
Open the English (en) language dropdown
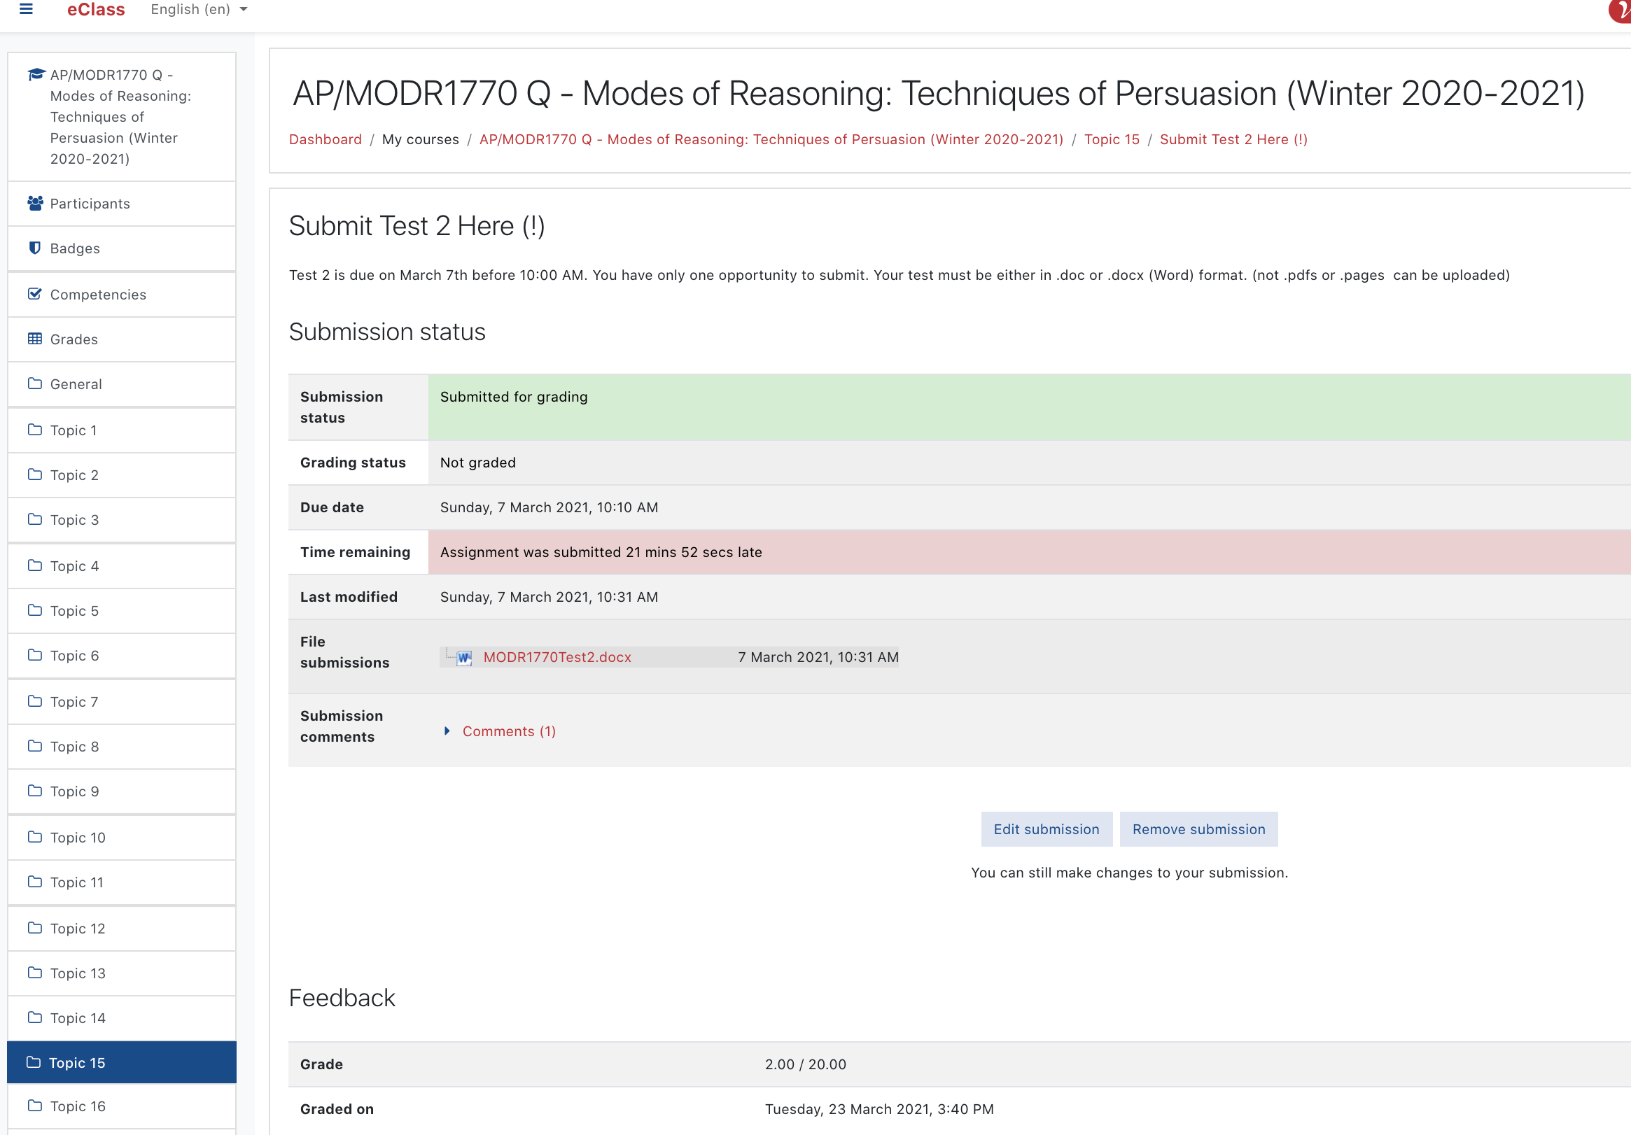point(199,9)
